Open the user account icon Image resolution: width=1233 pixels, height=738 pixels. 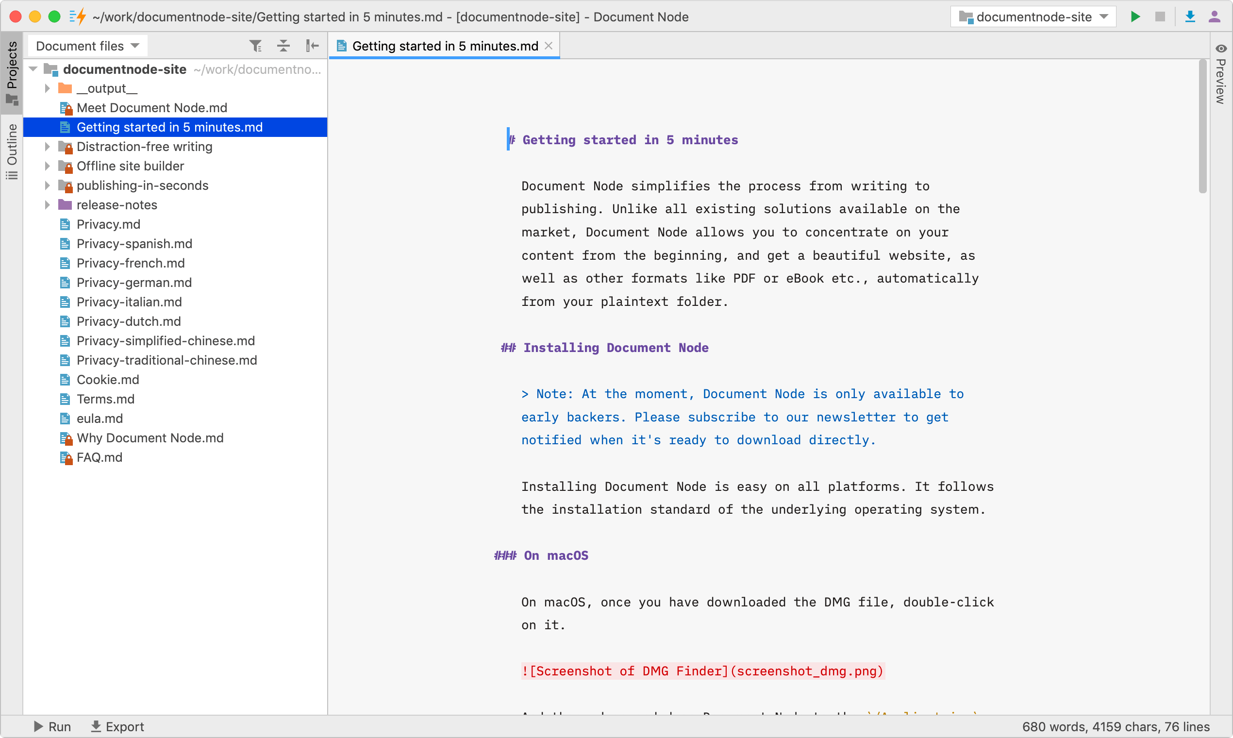(1215, 17)
